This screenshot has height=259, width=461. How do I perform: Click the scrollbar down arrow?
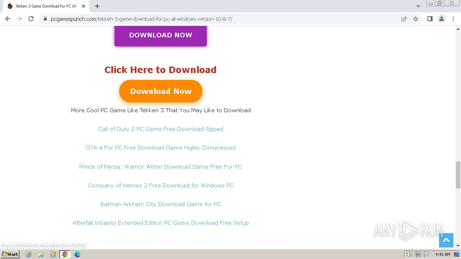click(458, 246)
